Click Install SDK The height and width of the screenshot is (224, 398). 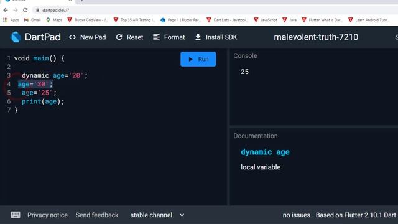click(216, 37)
